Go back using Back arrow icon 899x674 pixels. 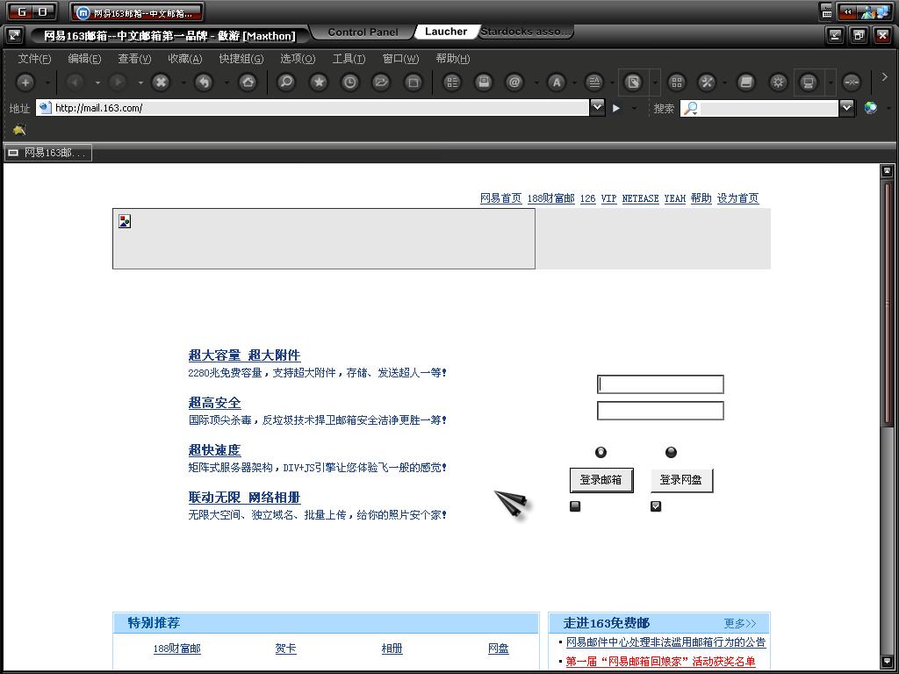(x=76, y=82)
